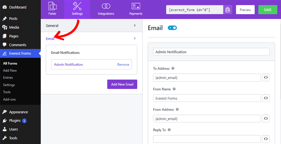Preview the form
This screenshot has height=144, width=281.
(x=245, y=10)
